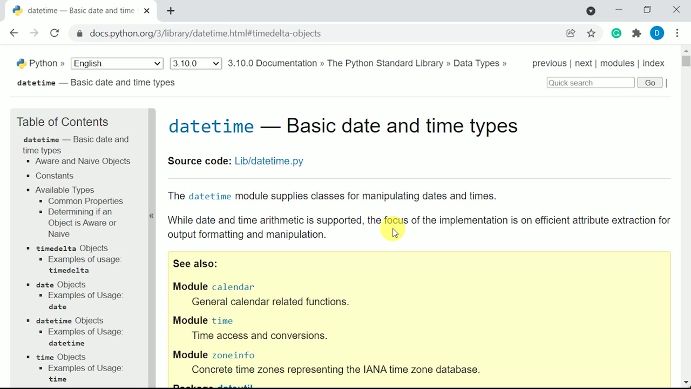Open a new browser tab

pyautogui.click(x=171, y=11)
